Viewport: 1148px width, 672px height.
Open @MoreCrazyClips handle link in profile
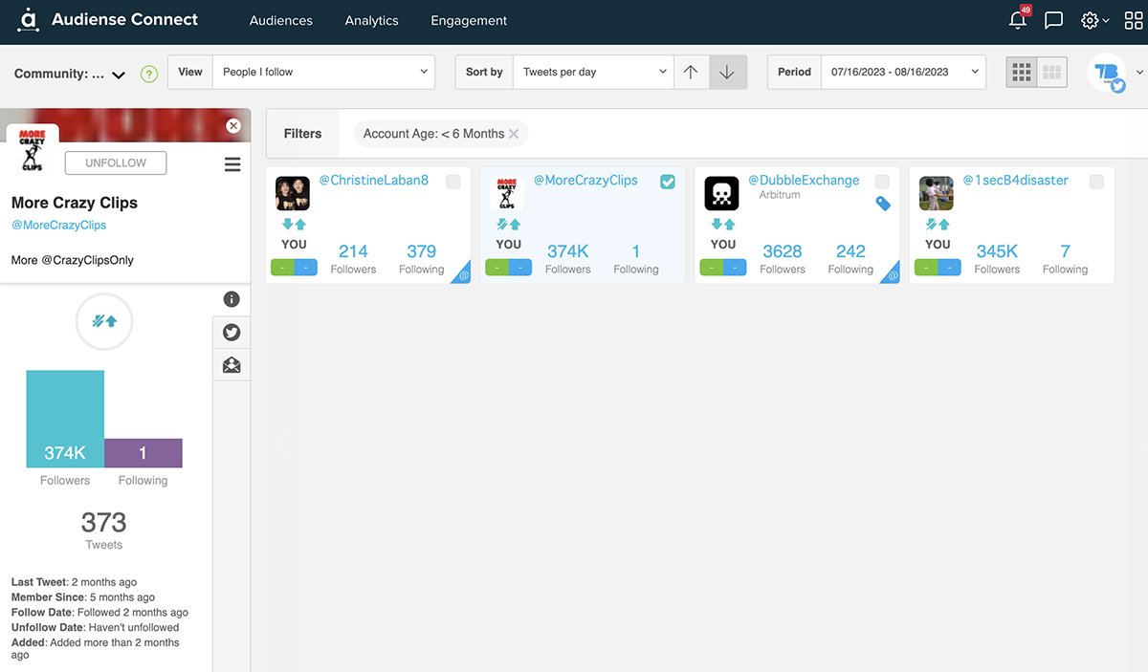point(58,226)
